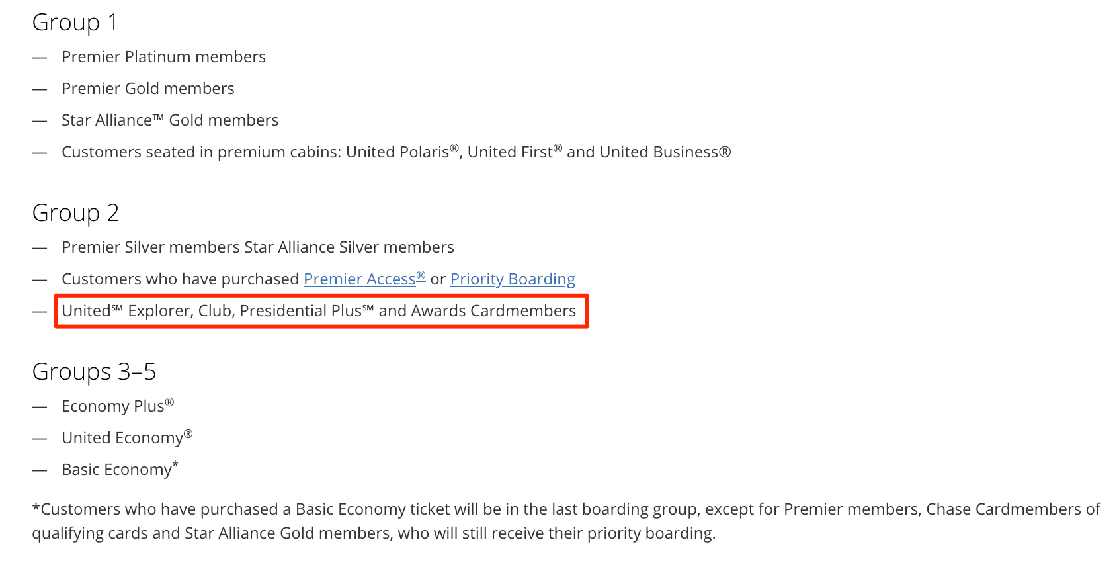Click the dash bullet beside Premier Platinum members

[40, 58]
